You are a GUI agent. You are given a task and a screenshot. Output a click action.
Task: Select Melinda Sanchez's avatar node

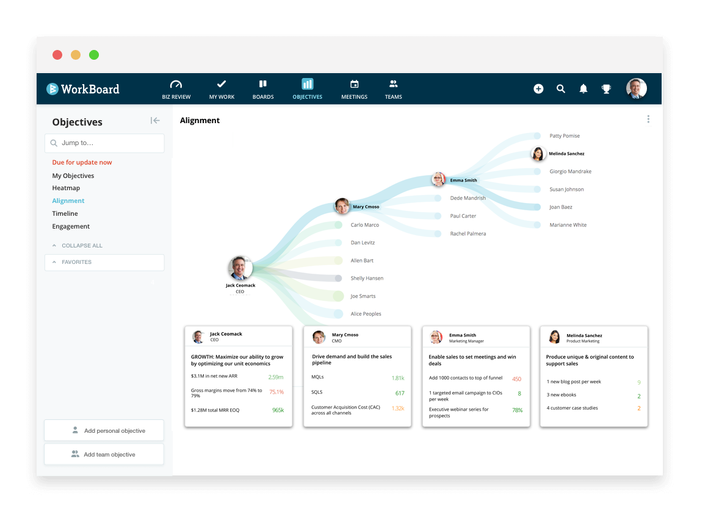pyautogui.click(x=537, y=154)
